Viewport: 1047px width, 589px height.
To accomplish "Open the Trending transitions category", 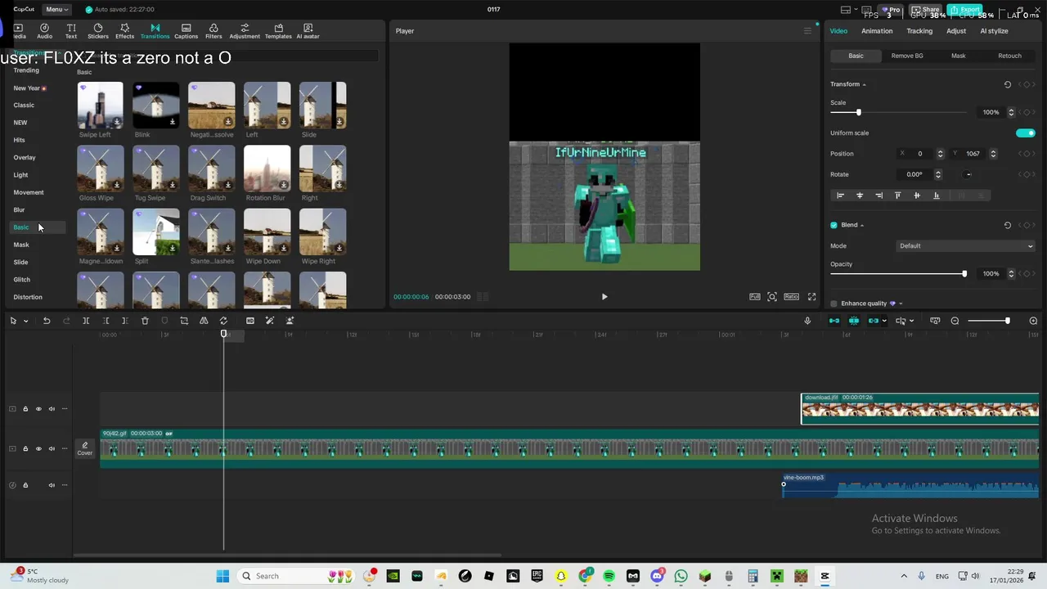I will (26, 70).
